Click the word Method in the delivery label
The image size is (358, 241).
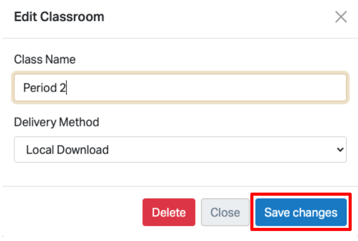(80, 122)
